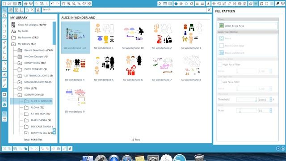Open My Fonts in library
The height and width of the screenshot is (161, 286).
tap(23, 31)
